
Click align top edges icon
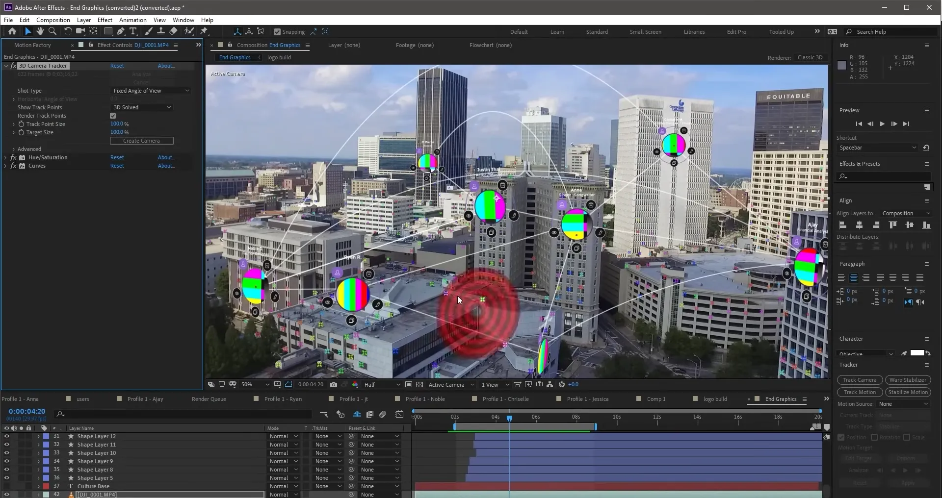893,225
